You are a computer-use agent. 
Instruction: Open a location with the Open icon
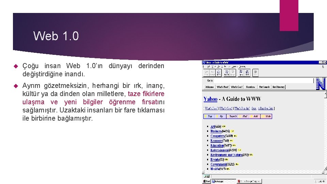click(241, 73)
